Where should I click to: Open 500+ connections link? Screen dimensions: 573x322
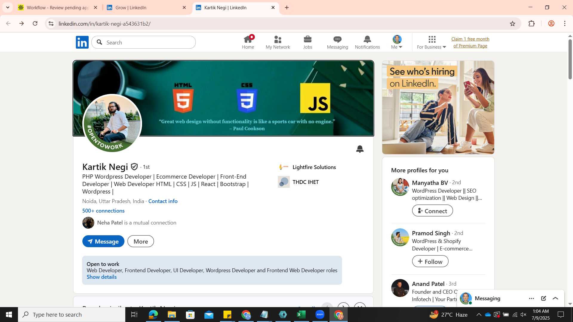[103, 211]
